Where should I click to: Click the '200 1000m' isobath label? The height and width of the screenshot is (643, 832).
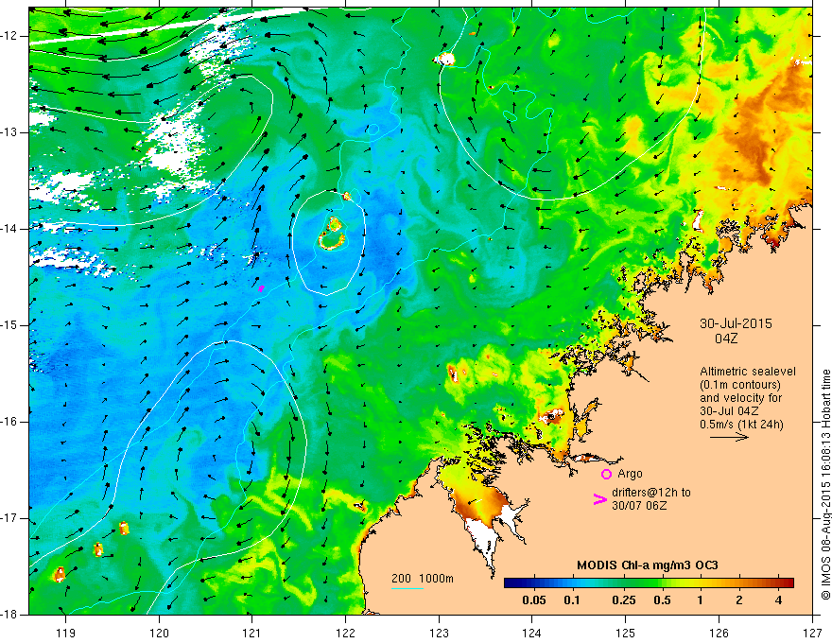423,579
